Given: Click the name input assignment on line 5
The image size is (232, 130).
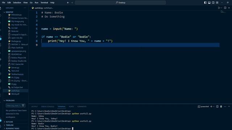Looking at the screenshot, I should pos(59,29).
